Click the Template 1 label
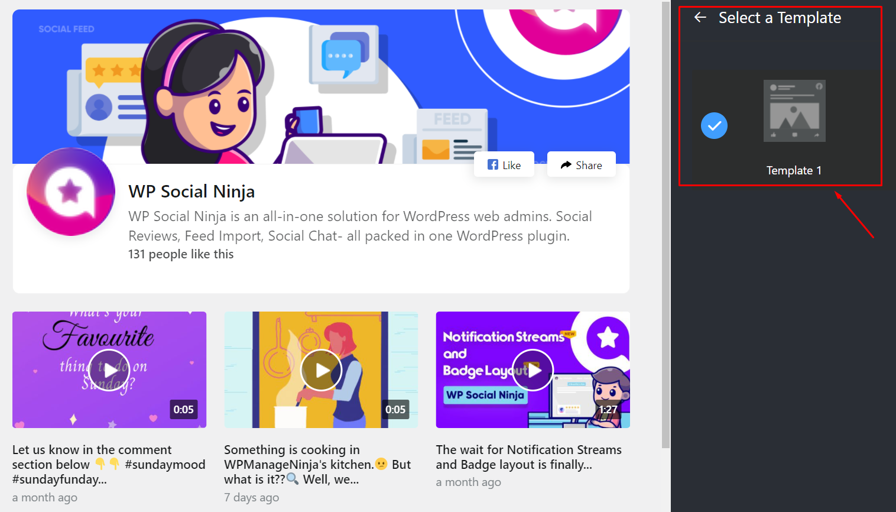 click(794, 170)
